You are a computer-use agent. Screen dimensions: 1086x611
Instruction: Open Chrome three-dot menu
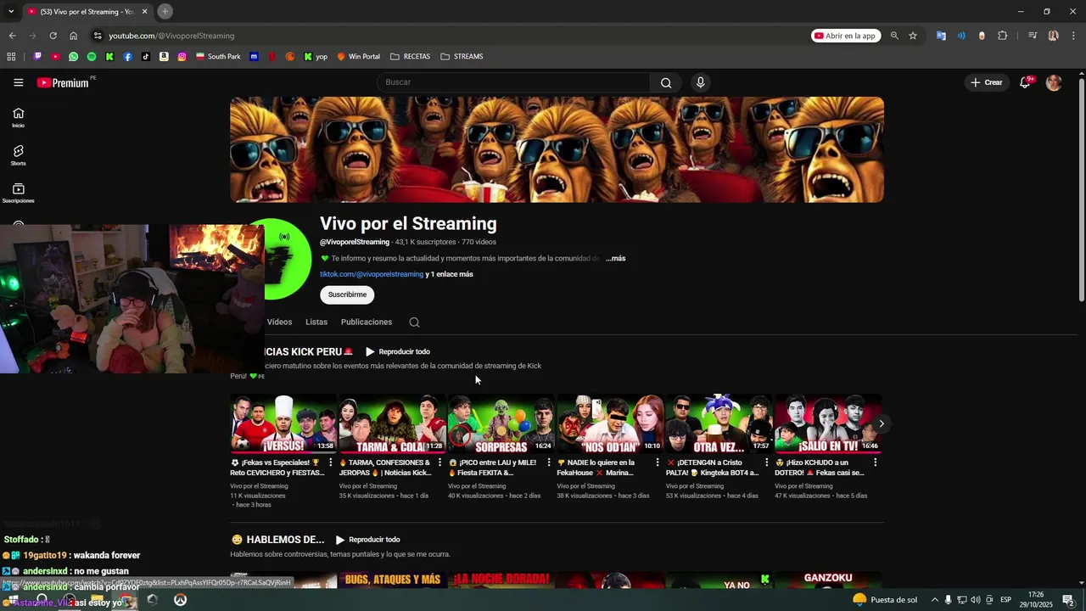1072,36
